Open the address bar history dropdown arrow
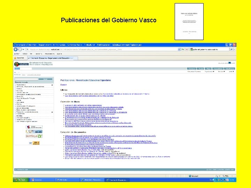The image size is (251, 188). pos(179,49)
